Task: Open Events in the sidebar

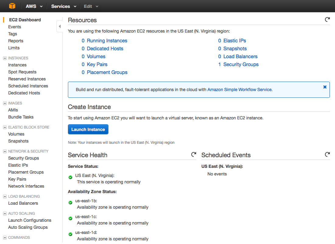Action: (15, 27)
